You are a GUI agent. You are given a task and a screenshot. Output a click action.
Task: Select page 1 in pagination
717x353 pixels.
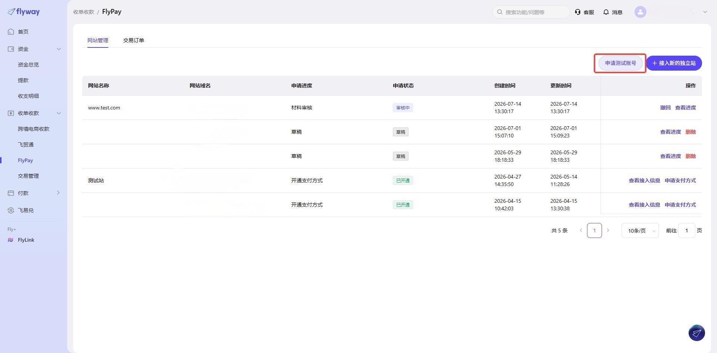(594, 230)
